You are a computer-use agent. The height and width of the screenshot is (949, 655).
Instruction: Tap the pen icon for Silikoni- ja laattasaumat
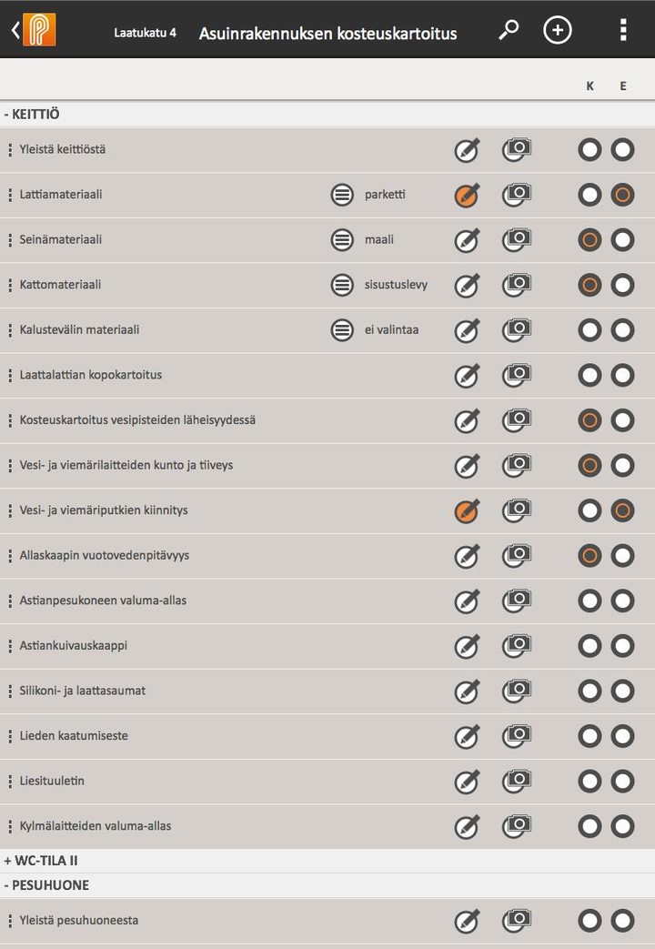pyautogui.click(x=467, y=691)
